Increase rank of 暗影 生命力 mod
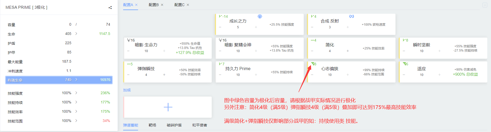The height and width of the screenshot is (132, 491). (164, 51)
